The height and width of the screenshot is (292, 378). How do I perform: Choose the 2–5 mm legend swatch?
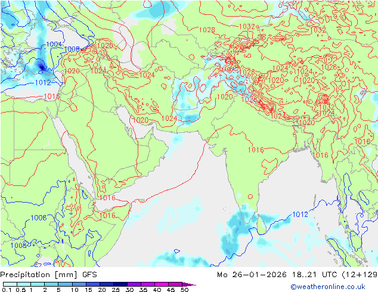[51, 284]
